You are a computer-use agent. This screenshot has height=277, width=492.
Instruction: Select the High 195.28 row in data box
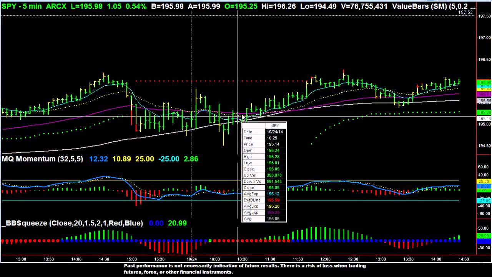click(x=264, y=157)
